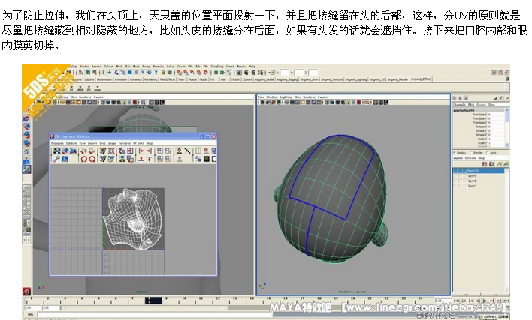Click the padlock lock selection icon in status line
The width and height of the screenshot is (532, 320).
click(x=163, y=73)
